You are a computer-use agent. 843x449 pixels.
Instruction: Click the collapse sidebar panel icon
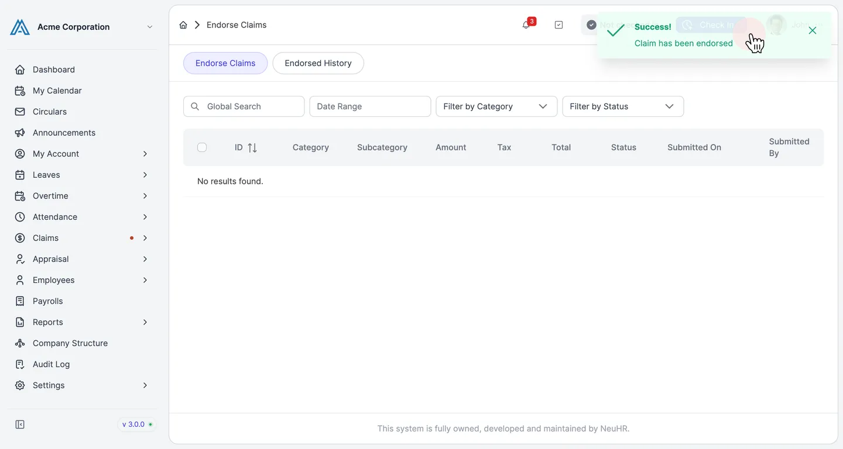[x=20, y=424]
